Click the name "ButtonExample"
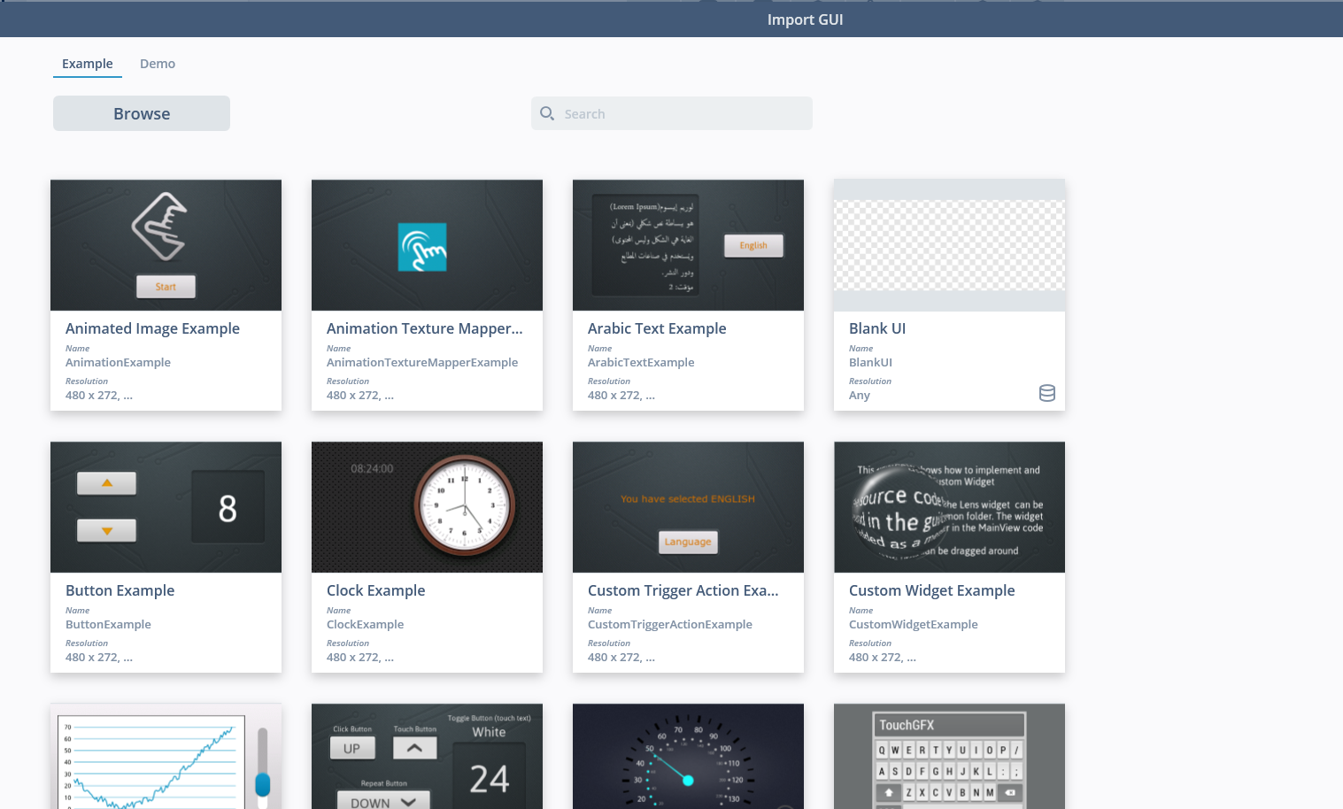 108,624
